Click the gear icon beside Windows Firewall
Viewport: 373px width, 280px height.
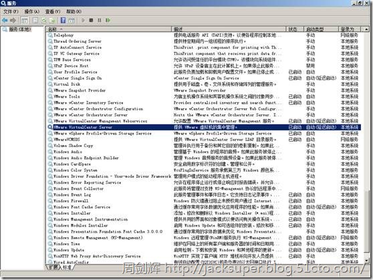50,200
